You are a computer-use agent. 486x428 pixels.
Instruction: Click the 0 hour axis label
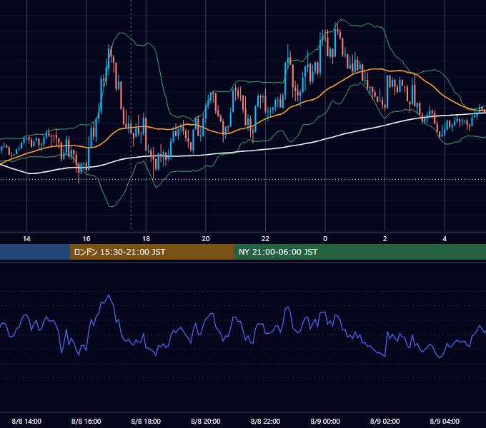pos(325,239)
